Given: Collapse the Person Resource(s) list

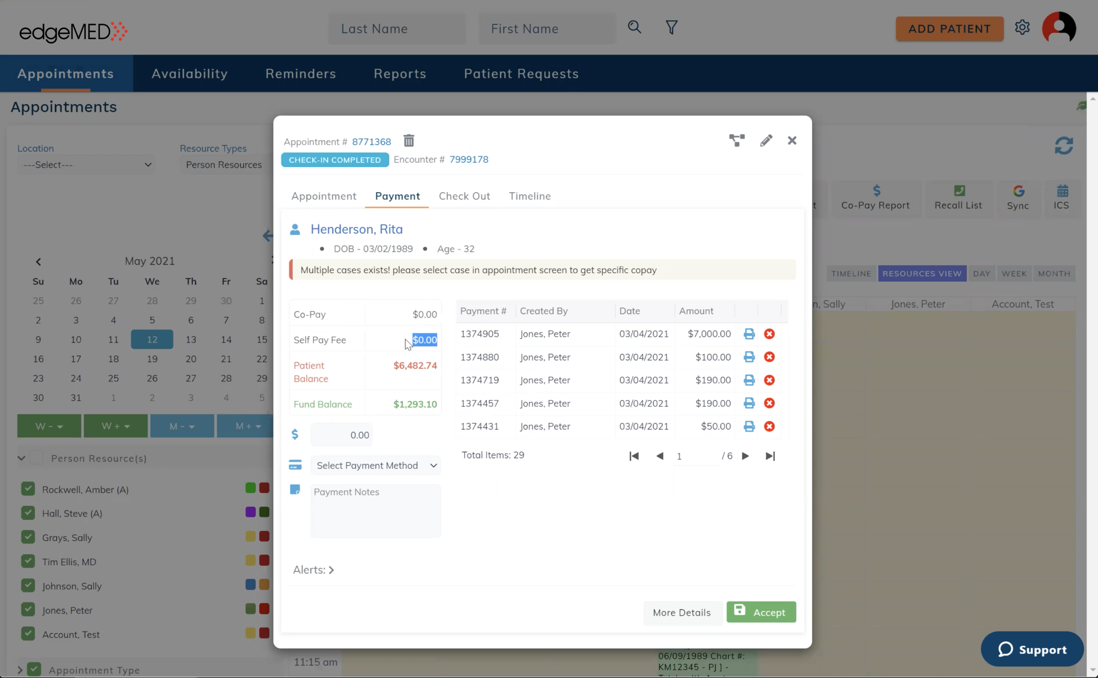Looking at the screenshot, I should [x=21, y=458].
